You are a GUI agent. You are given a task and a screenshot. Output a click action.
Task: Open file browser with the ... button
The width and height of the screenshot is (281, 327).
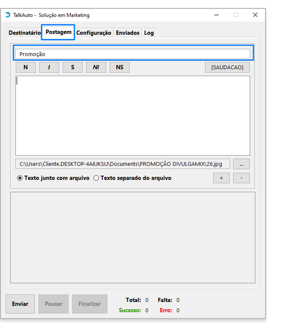[x=241, y=164]
